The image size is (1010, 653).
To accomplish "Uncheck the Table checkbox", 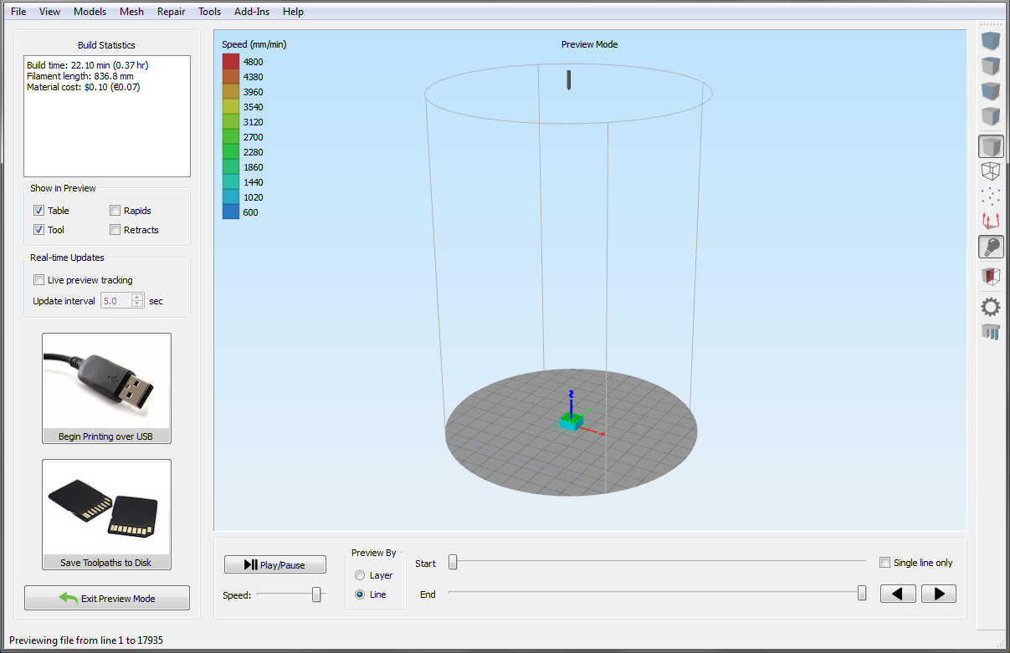I will click(x=38, y=211).
